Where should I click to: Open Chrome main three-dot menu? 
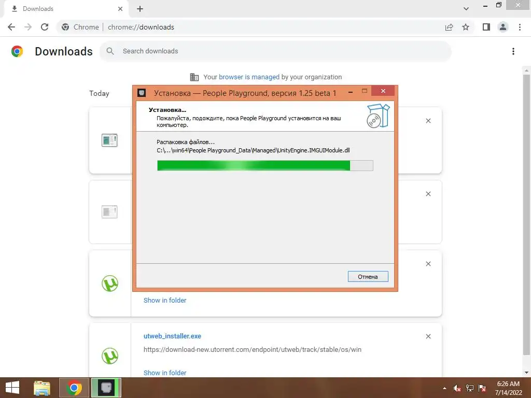click(x=520, y=27)
